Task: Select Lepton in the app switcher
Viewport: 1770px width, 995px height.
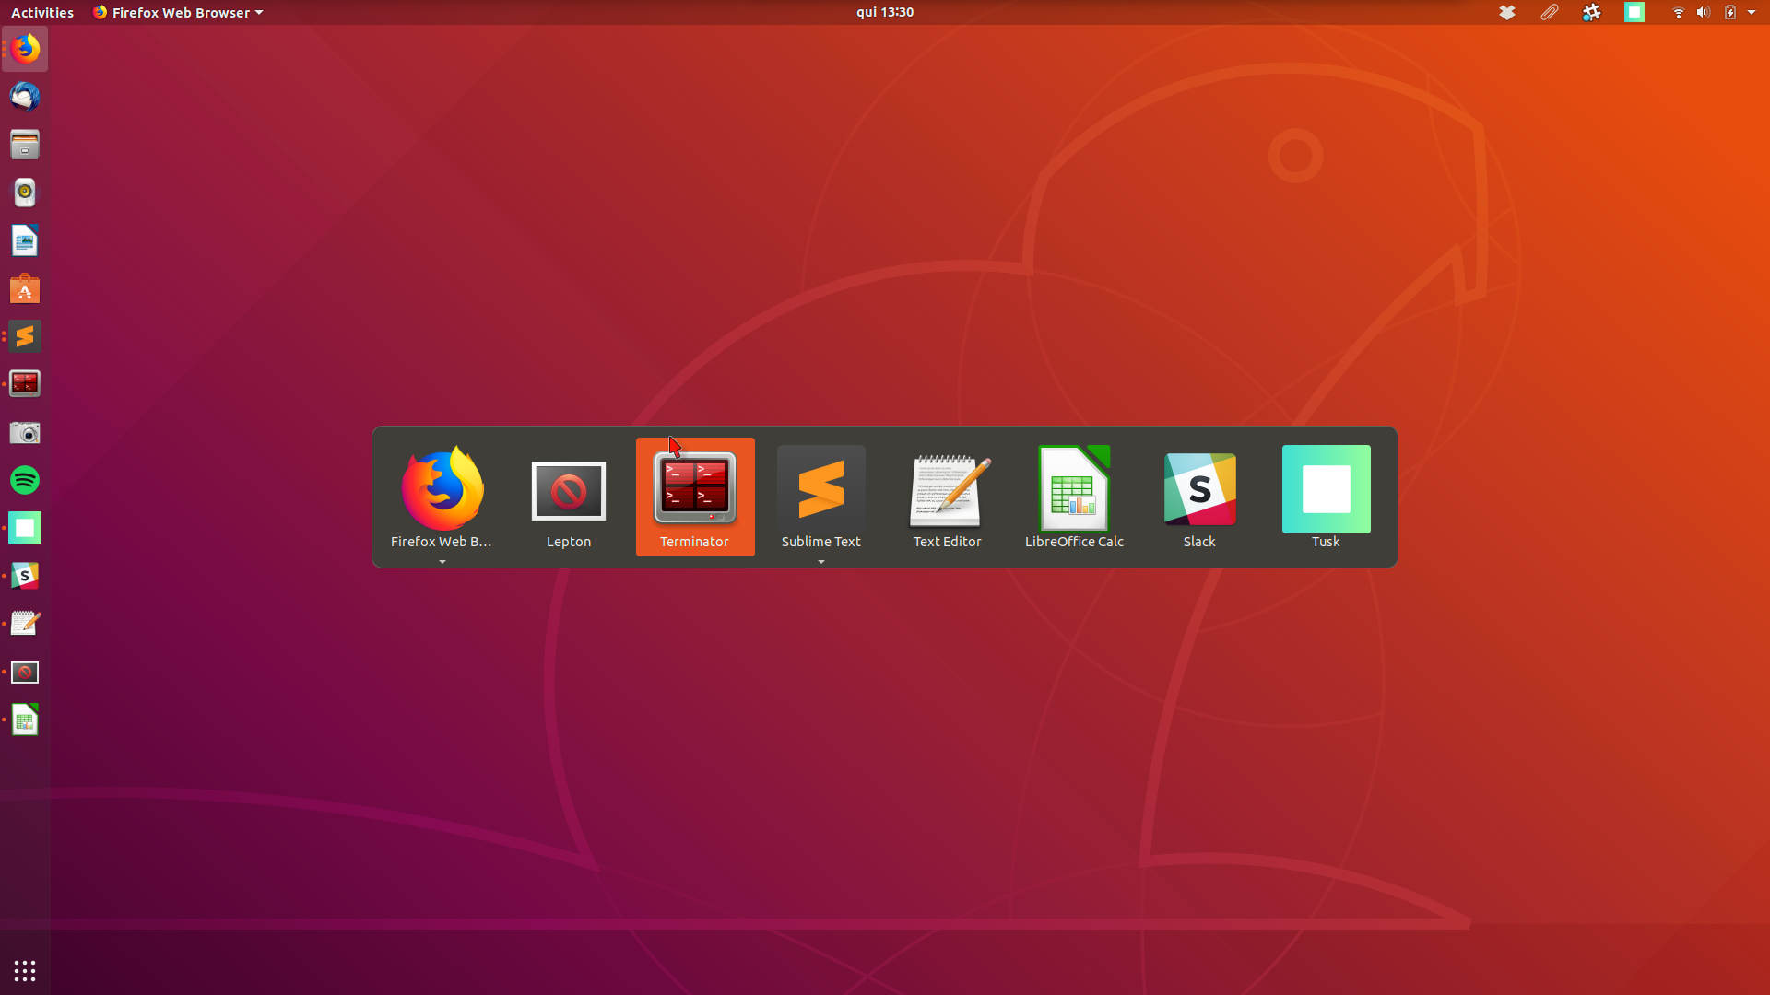Action: (569, 497)
